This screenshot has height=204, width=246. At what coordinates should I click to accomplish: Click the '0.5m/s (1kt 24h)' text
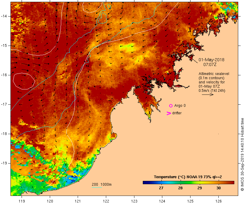(212, 91)
